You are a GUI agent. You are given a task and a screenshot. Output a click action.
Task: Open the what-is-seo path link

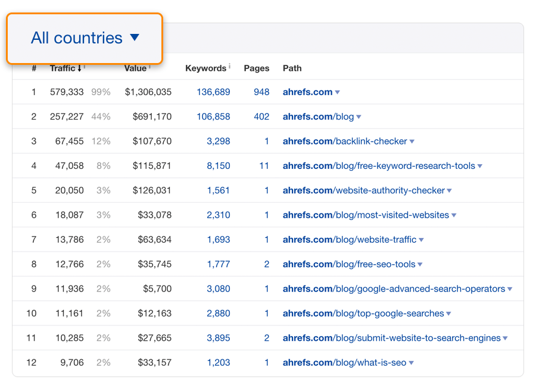point(345,362)
